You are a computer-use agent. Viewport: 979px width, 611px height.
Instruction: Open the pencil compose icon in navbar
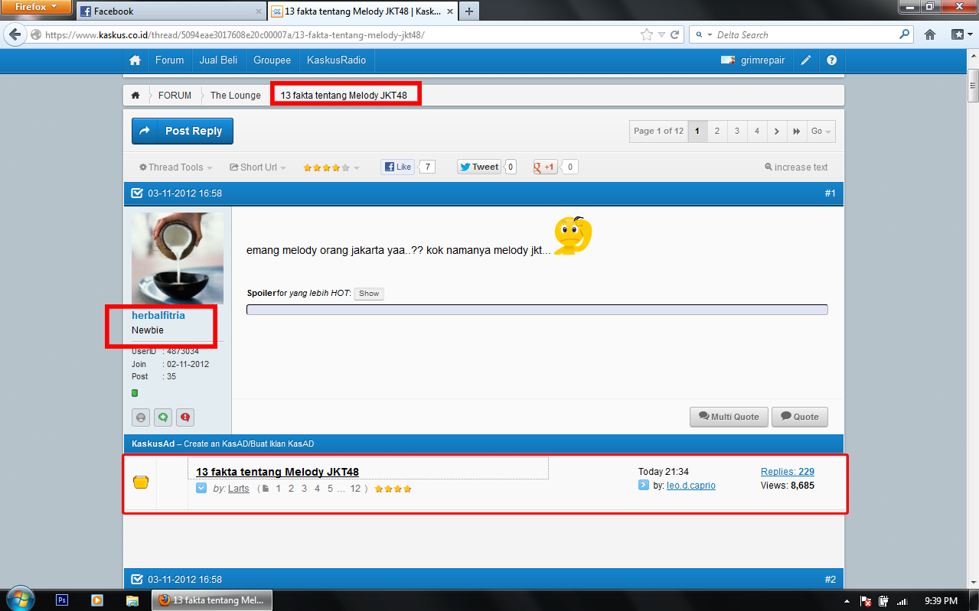pyautogui.click(x=806, y=60)
